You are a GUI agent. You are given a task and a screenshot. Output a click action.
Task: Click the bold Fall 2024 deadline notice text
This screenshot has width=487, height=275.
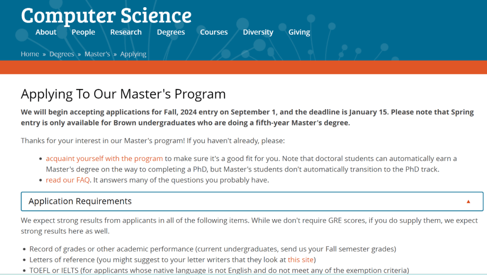pyautogui.click(x=247, y=117)
